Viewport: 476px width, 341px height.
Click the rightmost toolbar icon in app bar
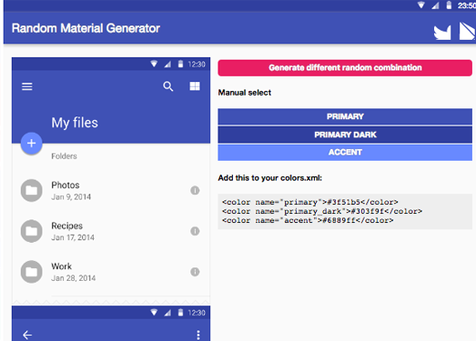468,31
